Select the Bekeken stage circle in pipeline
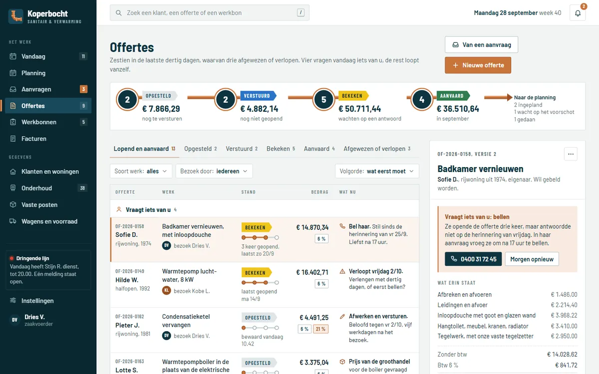 [323, 100]
